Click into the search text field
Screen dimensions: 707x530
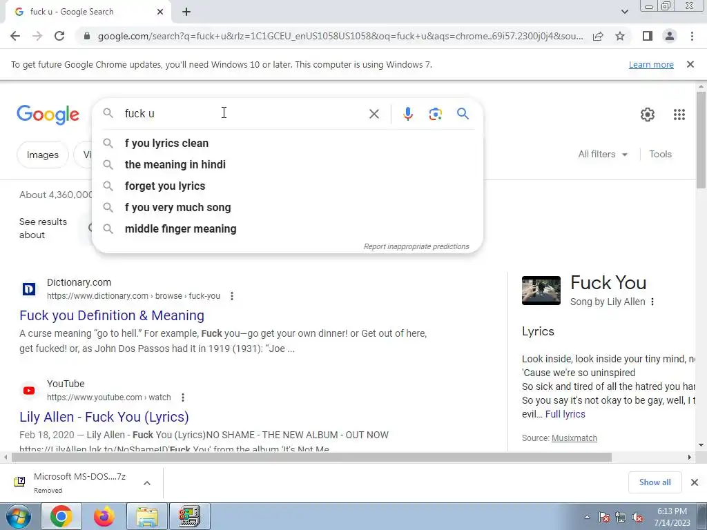pos(244,114)
